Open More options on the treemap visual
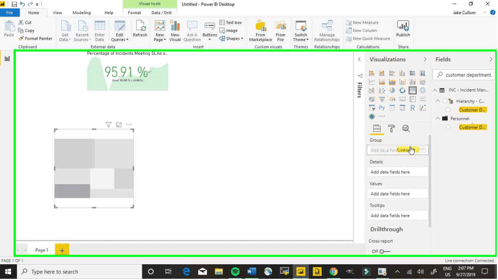This screenshot has height=280, width=498. 129,124
